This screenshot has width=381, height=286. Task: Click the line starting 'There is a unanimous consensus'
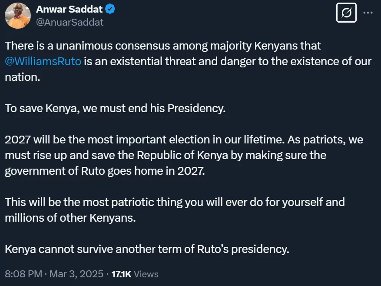coord(163,45)
